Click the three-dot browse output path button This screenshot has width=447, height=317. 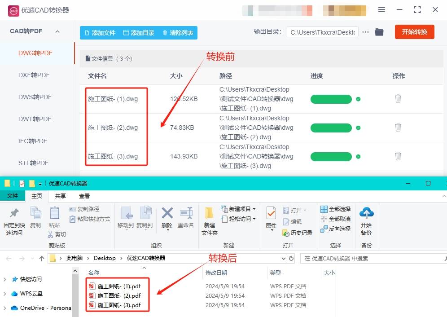[365, 32]
